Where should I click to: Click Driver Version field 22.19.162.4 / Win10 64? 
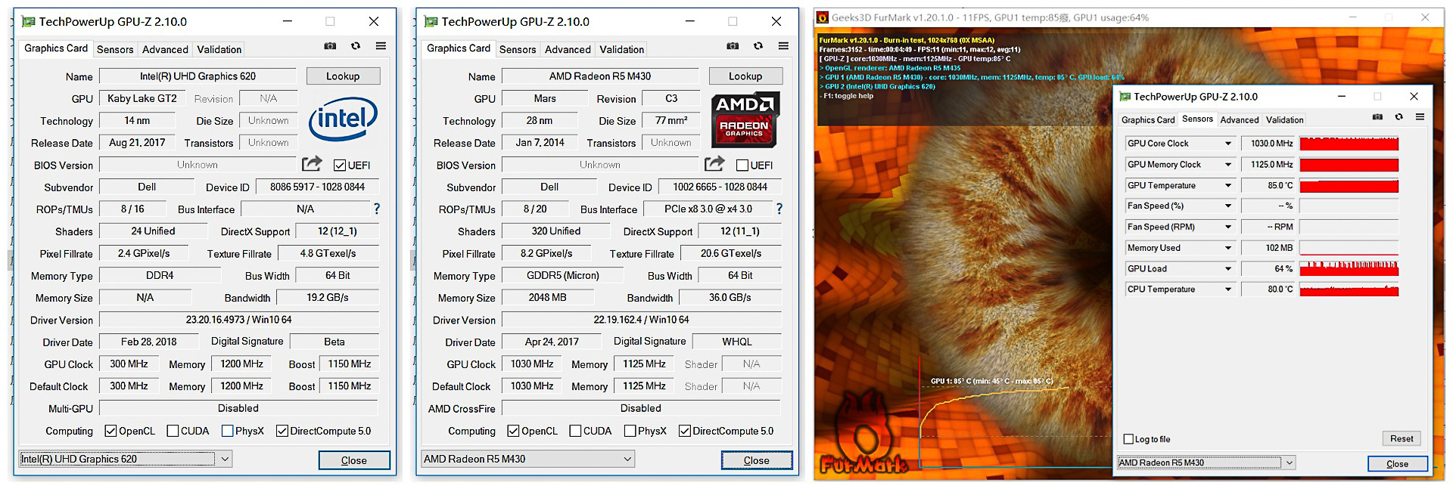pos(642,320)
